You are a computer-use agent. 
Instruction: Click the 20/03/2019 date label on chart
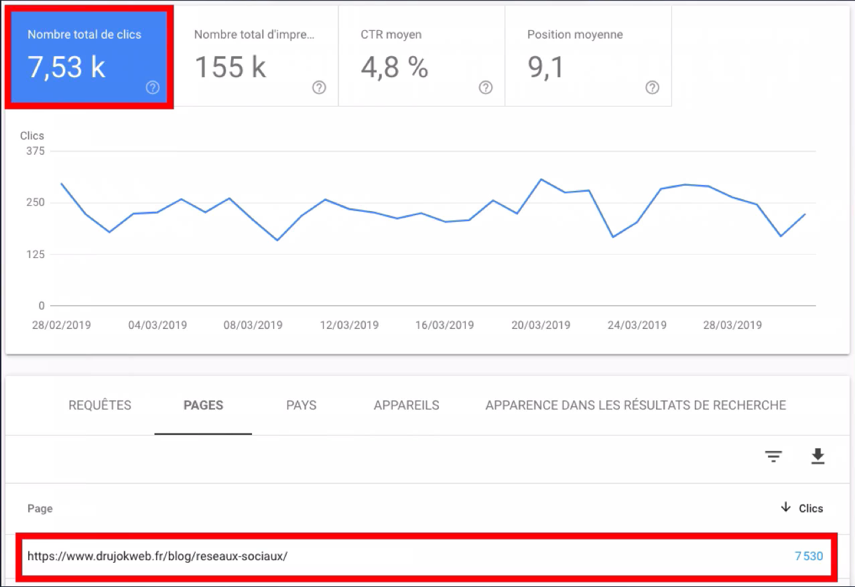point(541,325)
